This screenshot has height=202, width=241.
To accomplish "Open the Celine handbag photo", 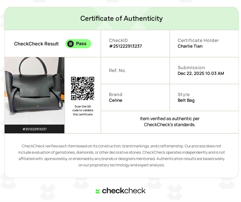I will pos(34,91).
